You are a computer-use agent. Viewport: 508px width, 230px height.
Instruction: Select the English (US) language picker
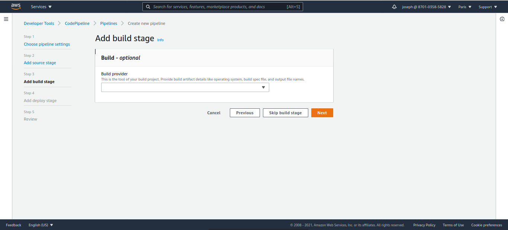41,225
